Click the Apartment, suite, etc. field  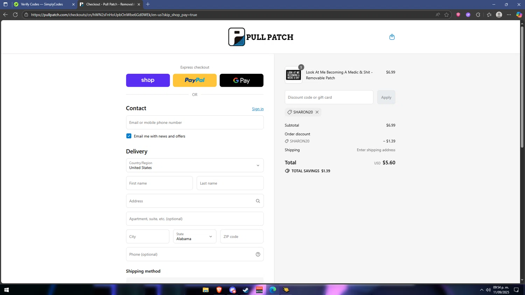[x=195, y=219]
